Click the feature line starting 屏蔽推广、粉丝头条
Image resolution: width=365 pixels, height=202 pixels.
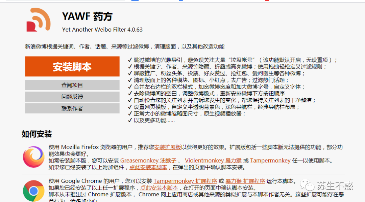click(x=217, y=73)
